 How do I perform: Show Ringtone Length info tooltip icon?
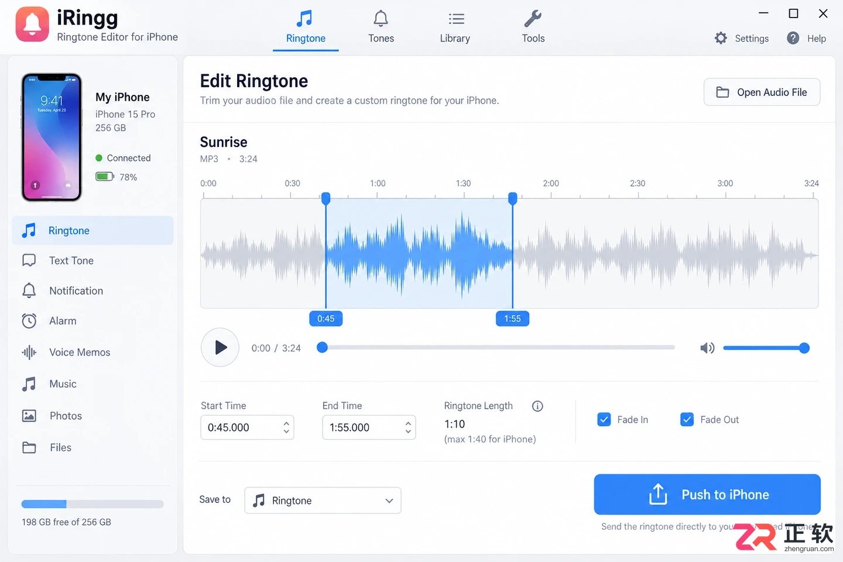pos(537,406)
